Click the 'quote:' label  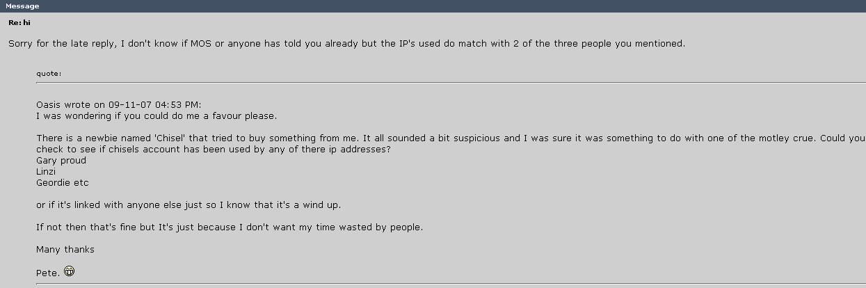pos(51,72)
